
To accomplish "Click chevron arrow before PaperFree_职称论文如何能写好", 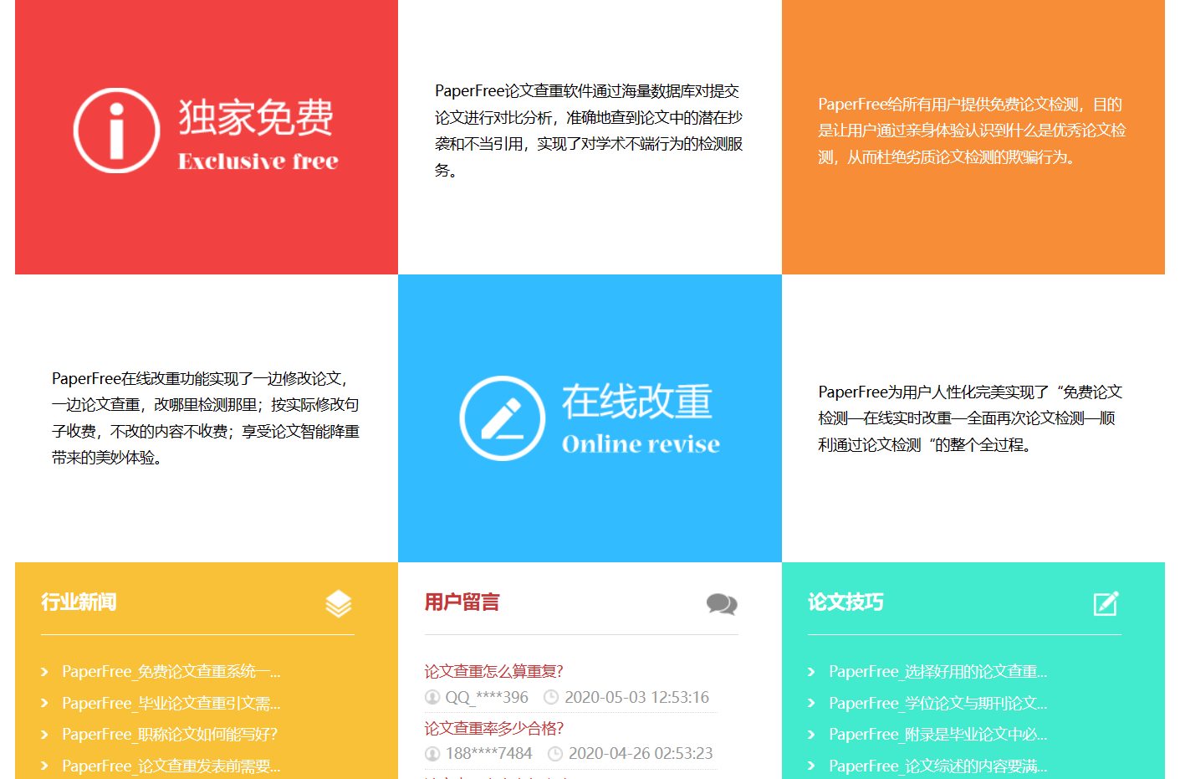I will click(45, 735).
